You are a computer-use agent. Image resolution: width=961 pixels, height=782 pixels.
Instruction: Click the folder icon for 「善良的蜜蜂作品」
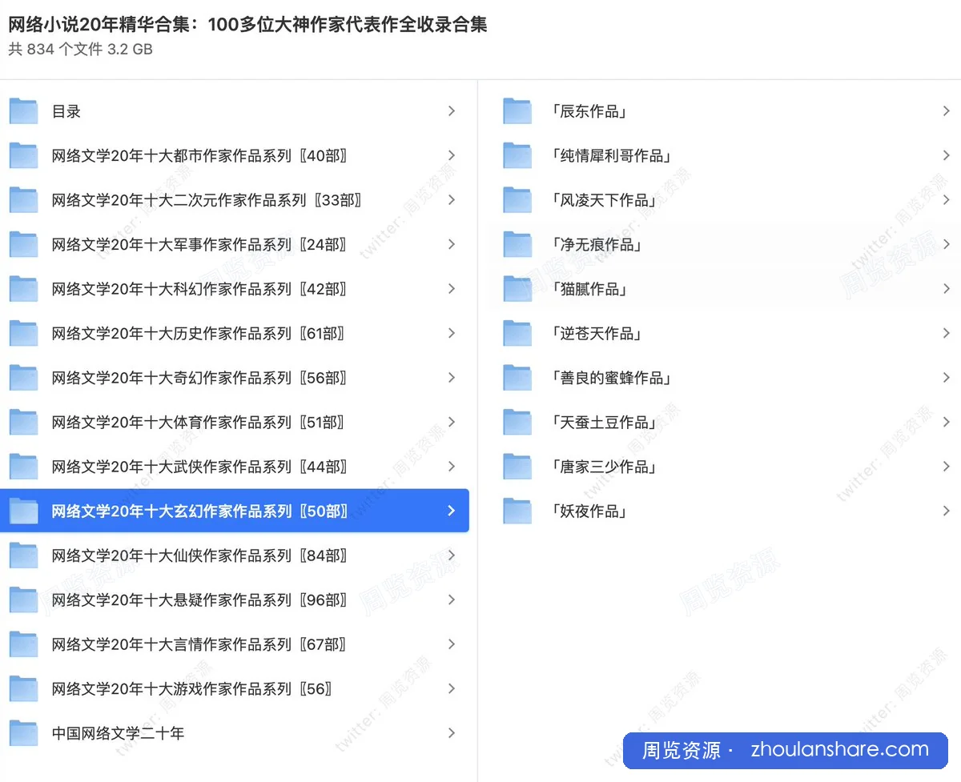click(x=517, y=378)
